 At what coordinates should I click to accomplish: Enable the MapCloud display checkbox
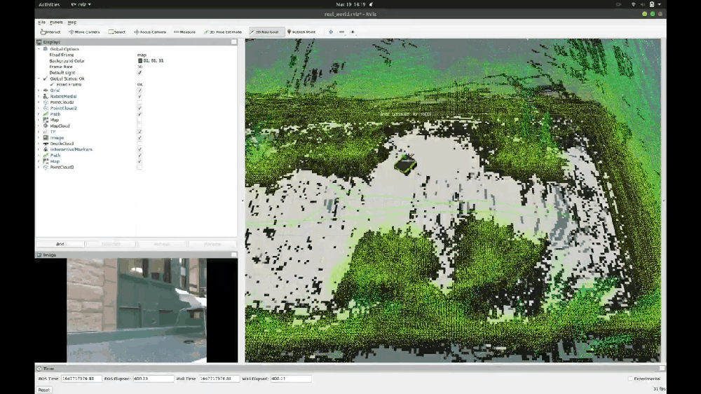point(139,126)
